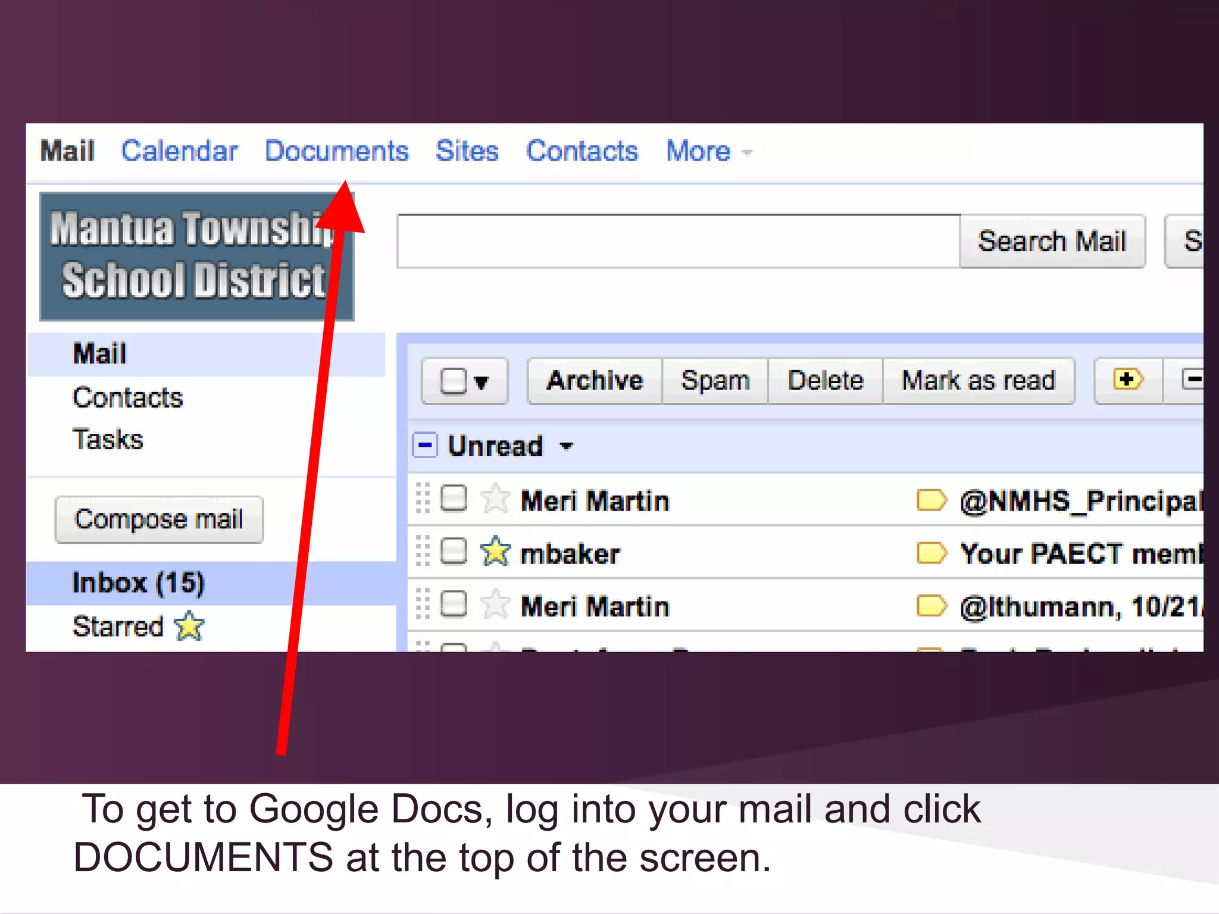Open the Unread section dropdown arrow
This screenshot has width=1219, height=914.
pyautogui.click(x=567, y=446)
